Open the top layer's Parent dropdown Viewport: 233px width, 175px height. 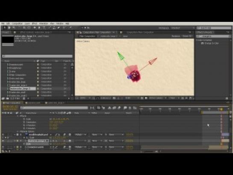[116, 134]
